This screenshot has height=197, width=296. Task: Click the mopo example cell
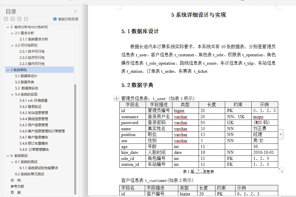[x=265, y=117]
